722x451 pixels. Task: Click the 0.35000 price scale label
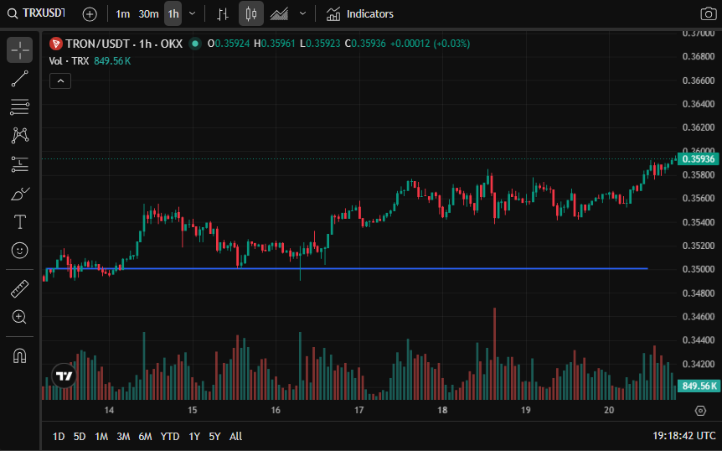coord(699,269)
